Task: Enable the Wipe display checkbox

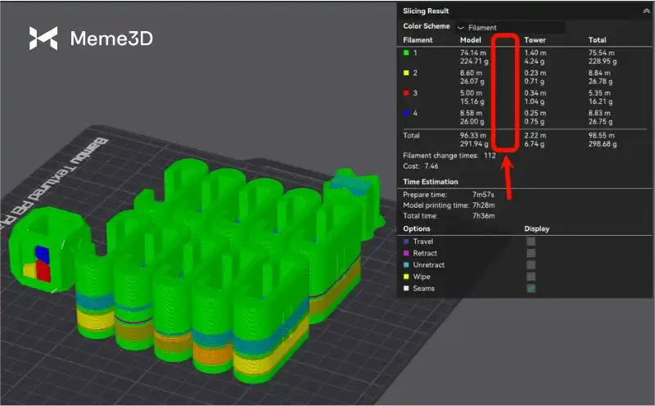Action: point(531,277)
